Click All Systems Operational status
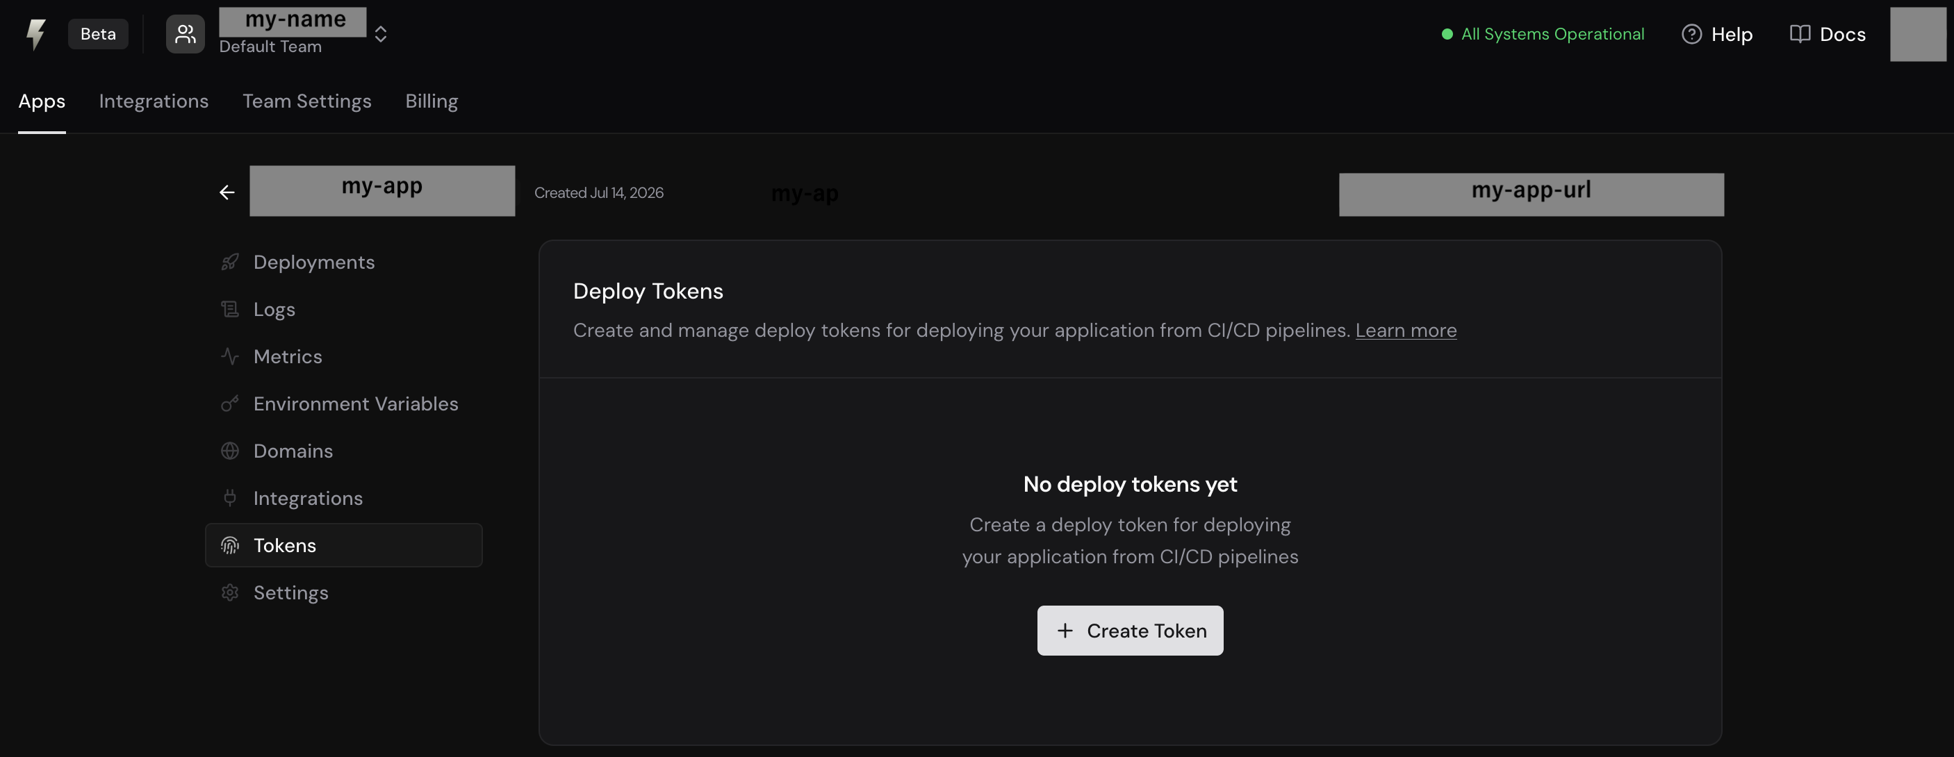1954x757 pixels. [1552, 34]
